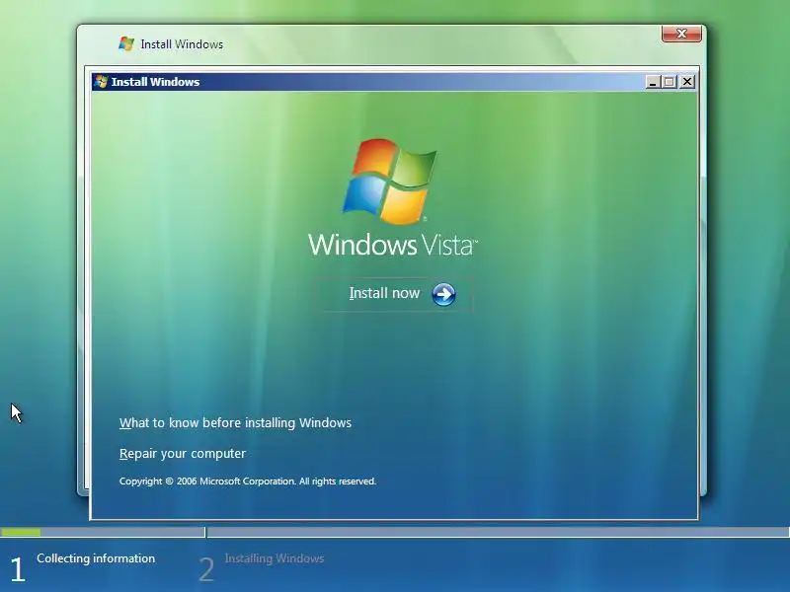Close the outer Install Windows window with the red X
This screenshot has width=790, height=592.
click(681, 34)
